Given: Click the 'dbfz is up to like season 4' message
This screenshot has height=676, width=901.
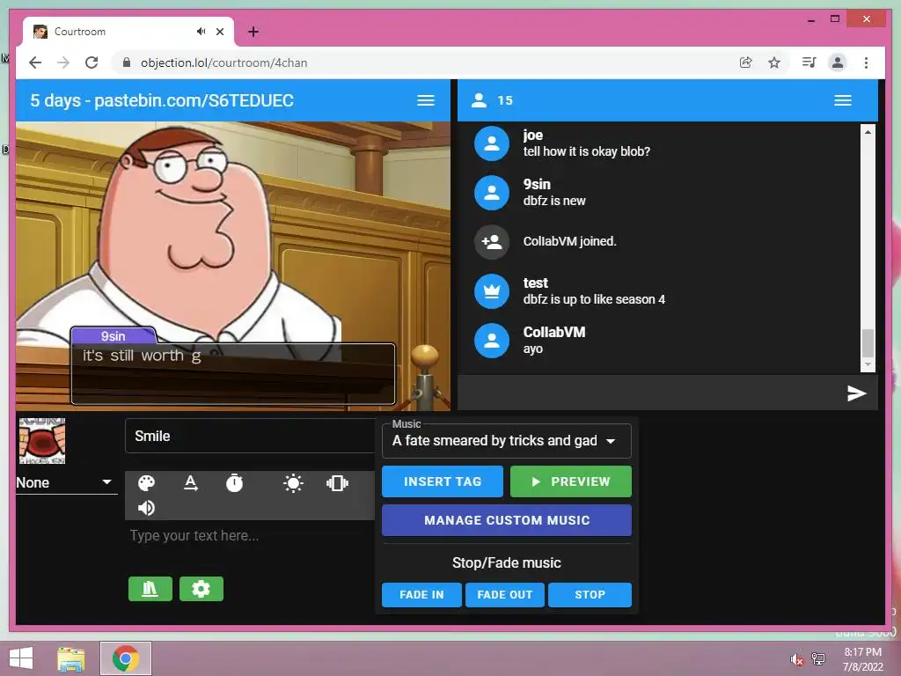Looking at the screenshot, I should (594, 299).
